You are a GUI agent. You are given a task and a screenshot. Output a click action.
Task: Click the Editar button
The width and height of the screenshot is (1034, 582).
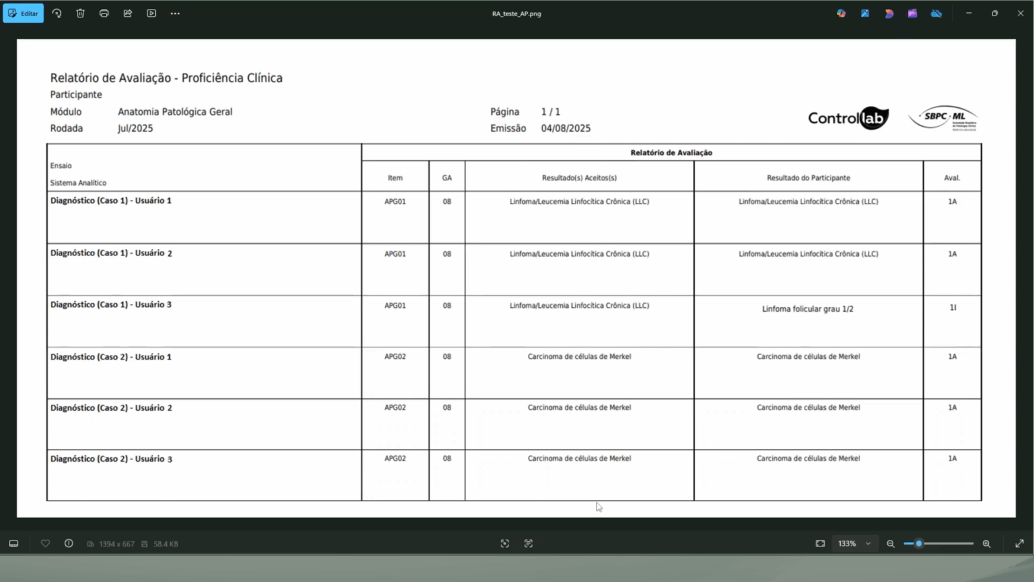click(23, 14)
